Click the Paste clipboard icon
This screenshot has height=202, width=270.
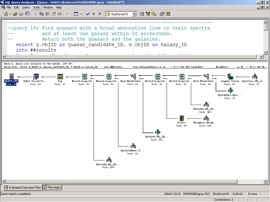pos(48,14)
